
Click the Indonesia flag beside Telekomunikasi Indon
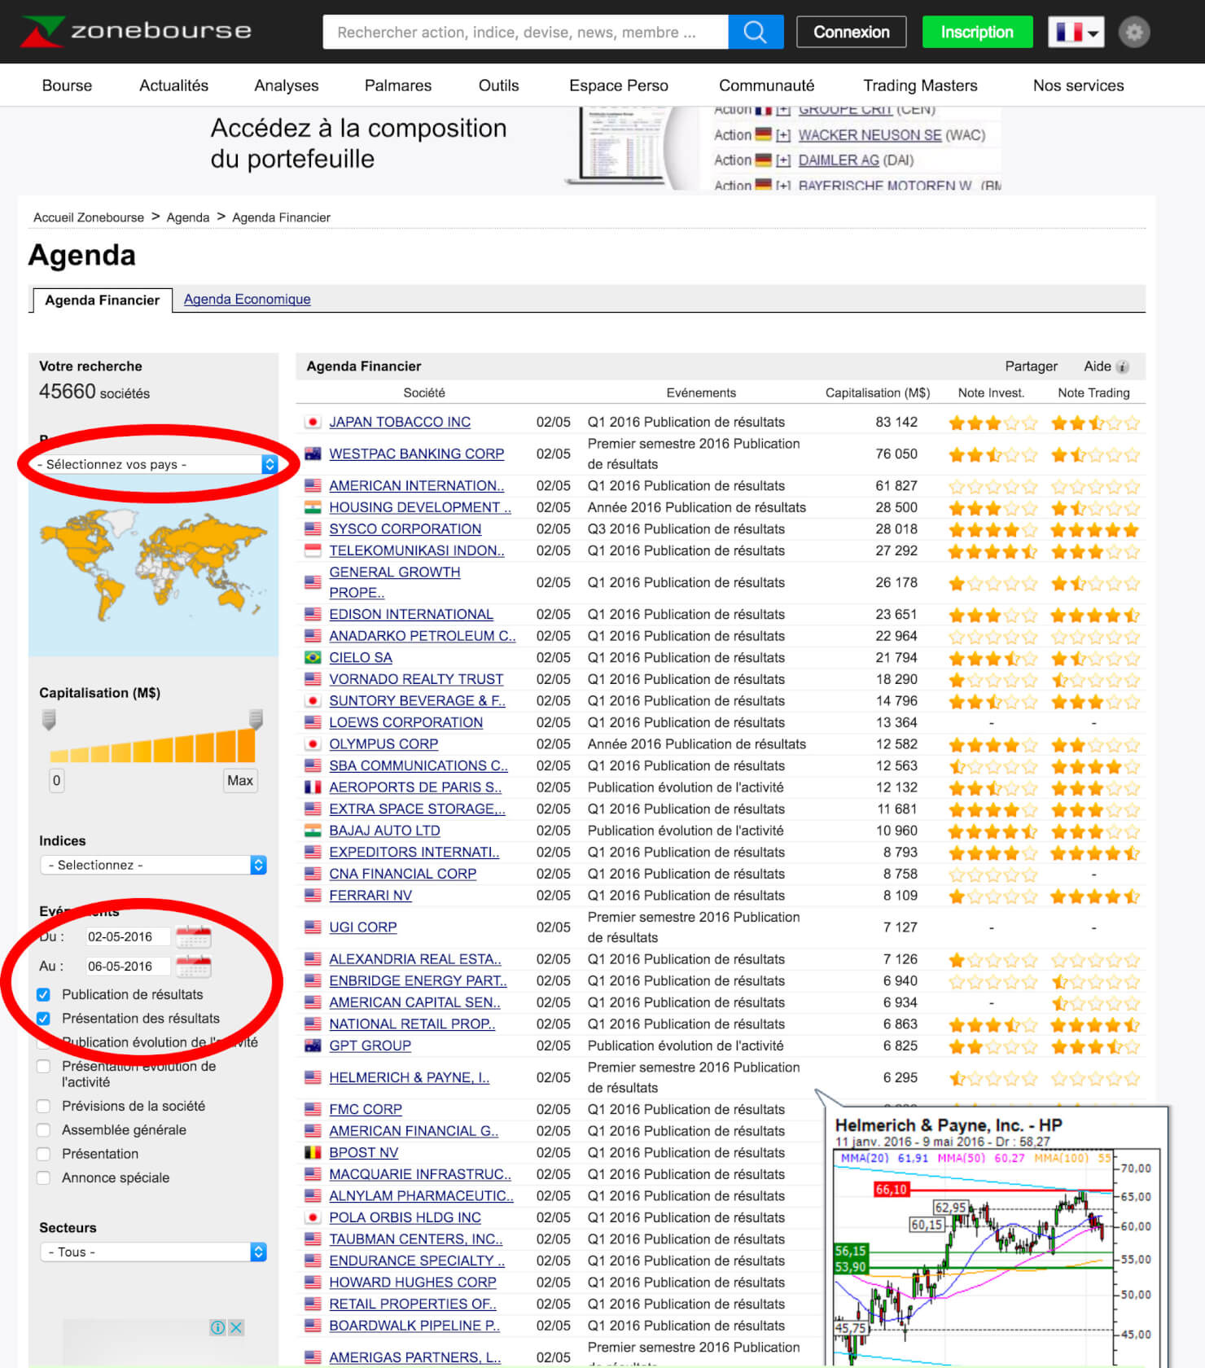click(x=312, y=550)
